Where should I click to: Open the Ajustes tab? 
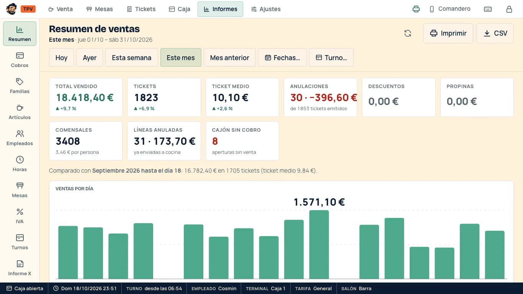pyautogui.click(x=266, y=9)
